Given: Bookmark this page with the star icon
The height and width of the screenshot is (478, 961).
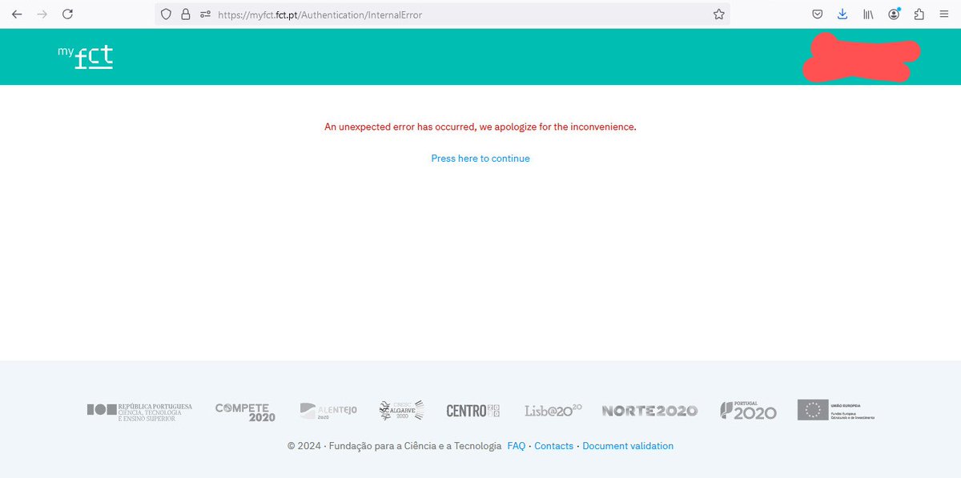Looking at the screenshot, I should coord(718,14).
